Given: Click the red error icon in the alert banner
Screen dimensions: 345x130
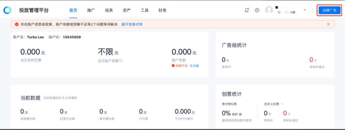Looking at the screenshot, I should coord(17,24).
